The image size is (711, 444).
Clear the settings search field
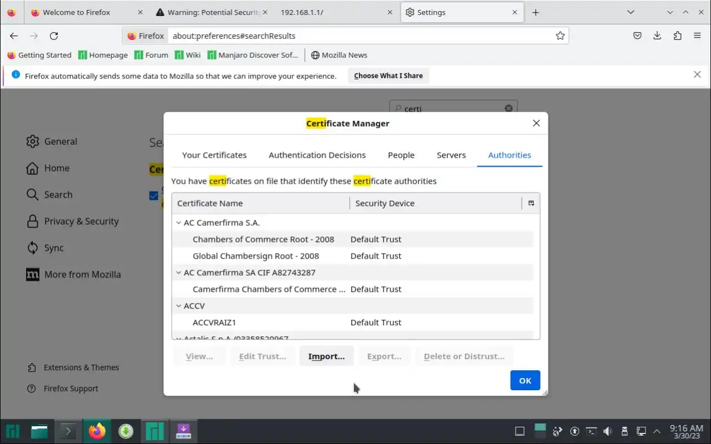[508, 108]
